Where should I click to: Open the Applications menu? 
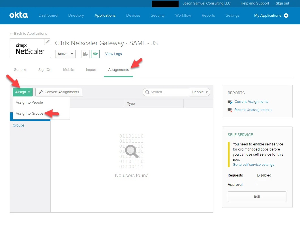pyautogui.click(x=105, y=16)
